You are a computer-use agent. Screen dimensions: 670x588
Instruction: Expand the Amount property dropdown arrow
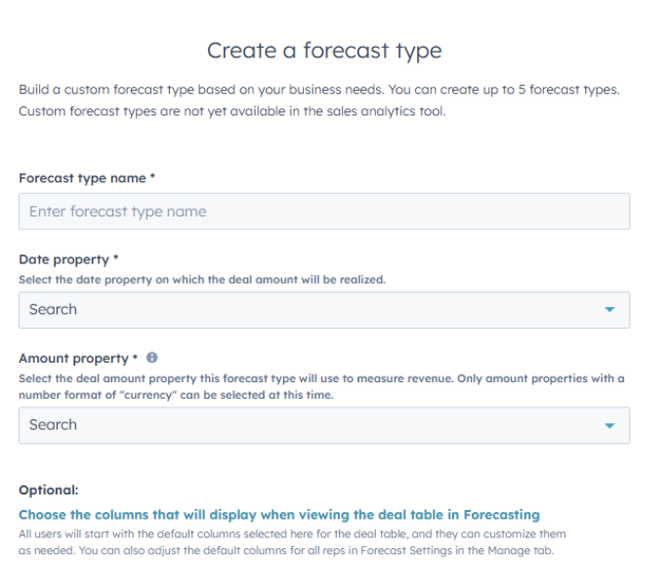[x=609, y=425]
